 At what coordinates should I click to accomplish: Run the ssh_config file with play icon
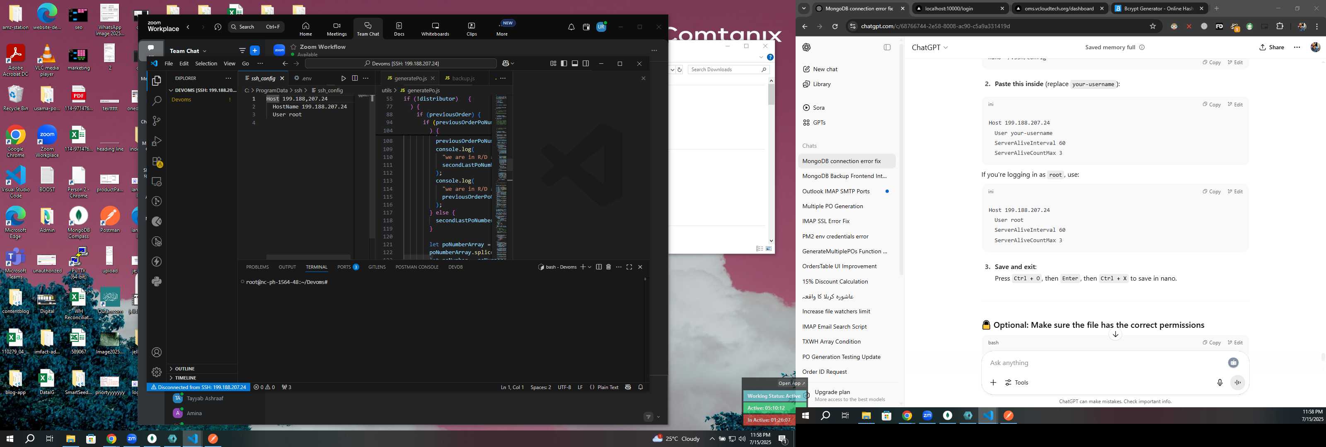coord(344,78)
